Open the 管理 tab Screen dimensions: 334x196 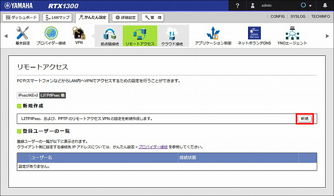coord(153,18)
